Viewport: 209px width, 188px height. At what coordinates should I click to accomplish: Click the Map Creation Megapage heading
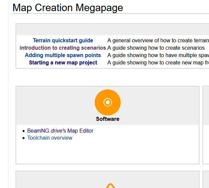68,8
